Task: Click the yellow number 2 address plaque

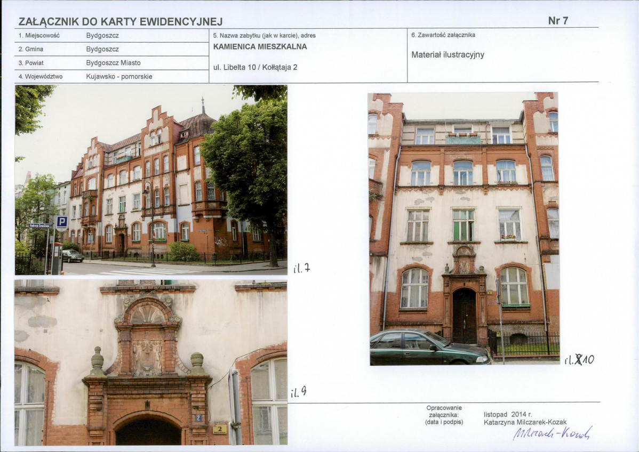Action: [220, 429]
